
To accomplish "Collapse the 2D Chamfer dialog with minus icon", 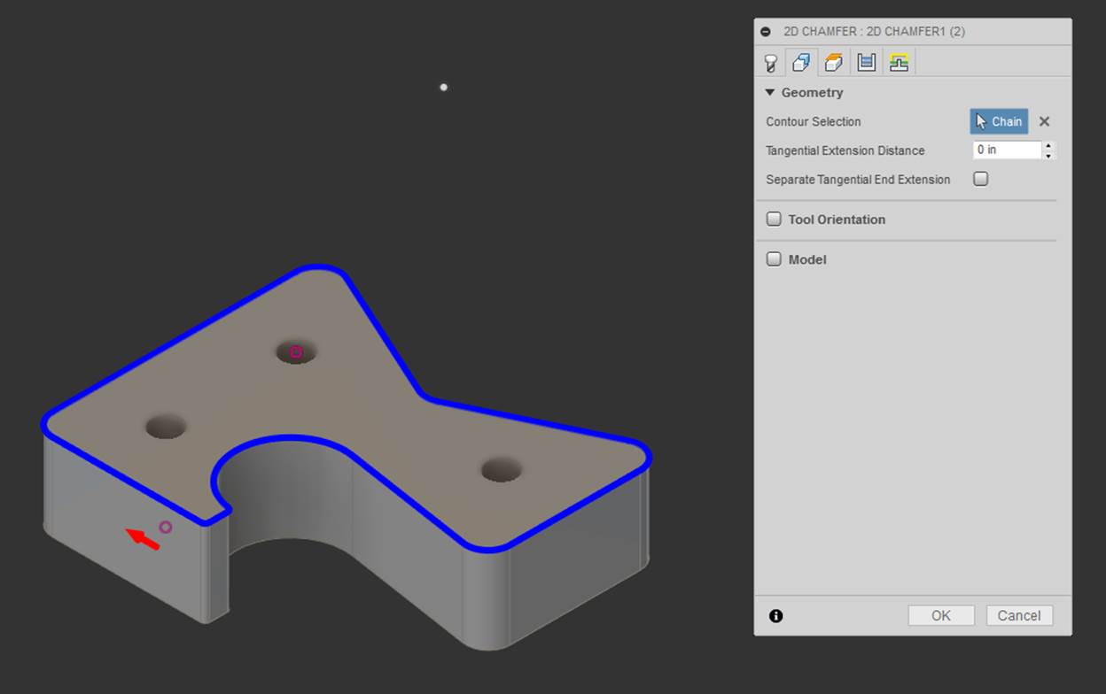I will point(766,32).
